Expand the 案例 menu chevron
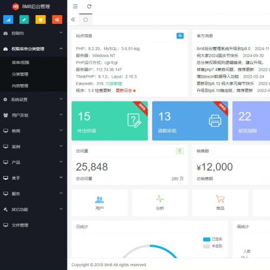The height and width of the screenshot is (270, 270). (61, 146)
